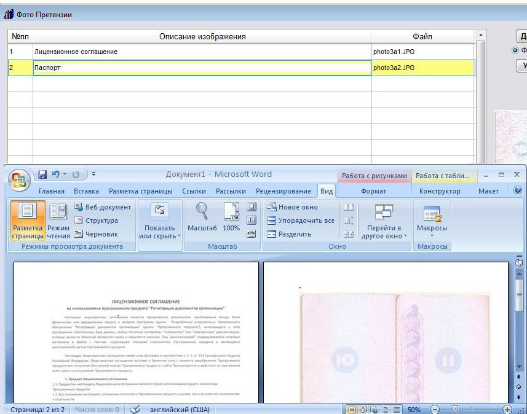Click the Office button in Word
Screen dimensions: 527x414
point(20,181)
